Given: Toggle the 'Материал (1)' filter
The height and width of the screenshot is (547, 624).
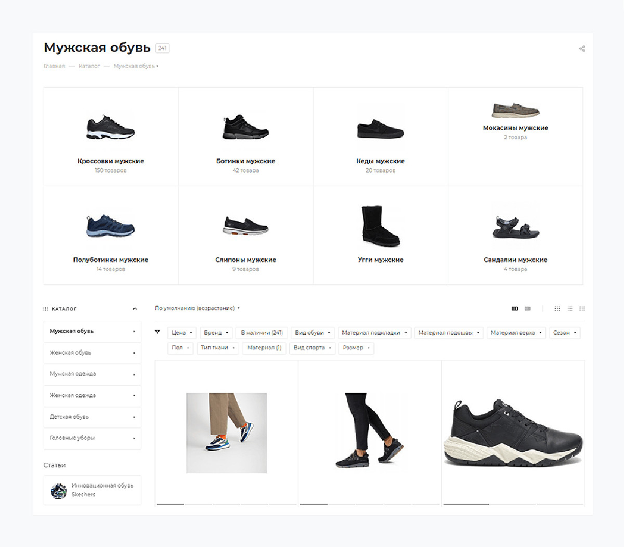Looking at the screenshot, I should click(x=264, y=348).
